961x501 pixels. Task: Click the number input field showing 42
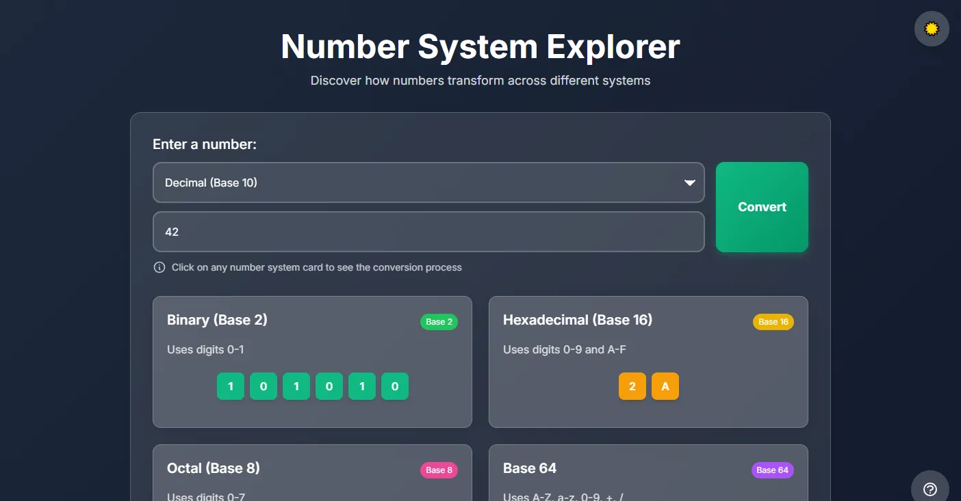coord(428,232)
